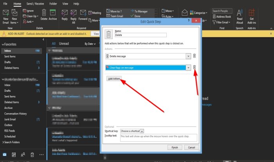Remove the Clear flags action with trash icon
The width and height of the screenshot is (274, 162).
194,68
